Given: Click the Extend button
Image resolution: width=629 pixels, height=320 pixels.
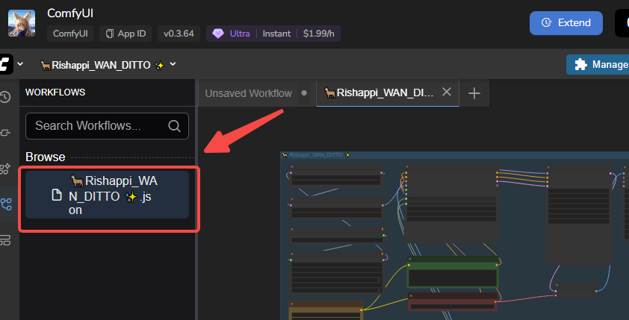Looking at the screenshot, I should click(566, 22).
